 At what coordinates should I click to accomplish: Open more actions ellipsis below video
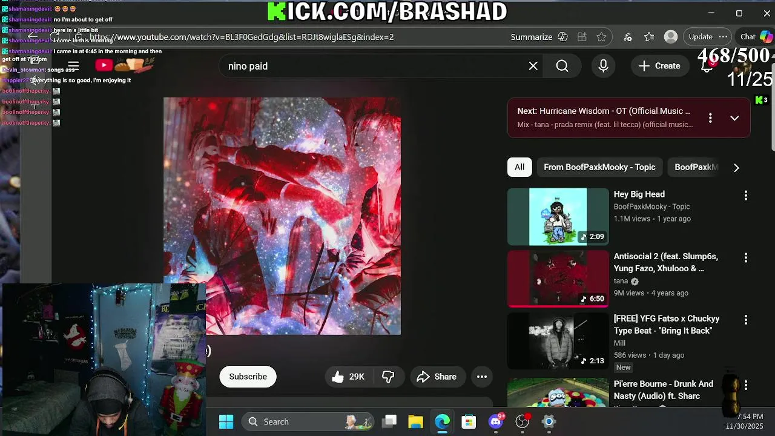tap(482, 377)
